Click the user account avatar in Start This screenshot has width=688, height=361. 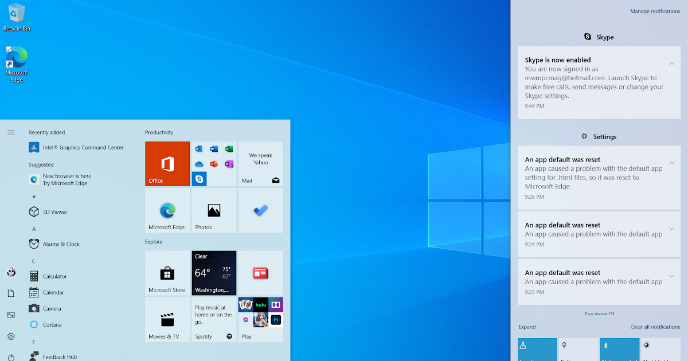(x=11, y=272)
